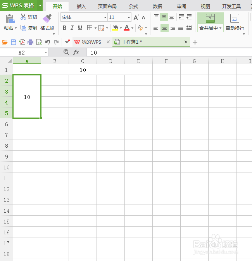
Task: Click the Print icon
Action: coord(30,42)
